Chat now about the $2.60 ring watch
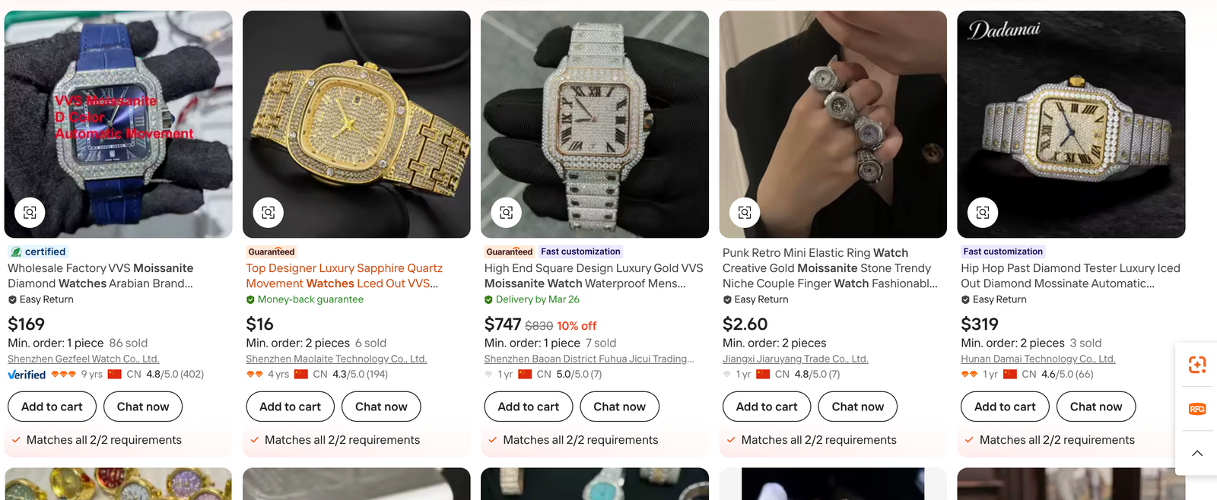 857,407
